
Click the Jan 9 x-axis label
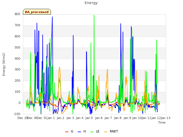pyautogui.click(x=127, y=118)
